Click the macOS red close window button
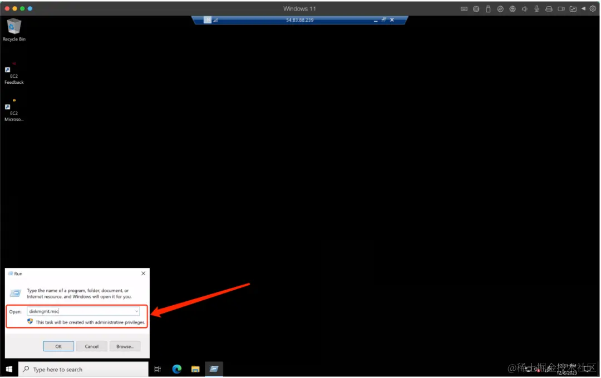The height and width of the screenshot is (378, 601). 7,8
